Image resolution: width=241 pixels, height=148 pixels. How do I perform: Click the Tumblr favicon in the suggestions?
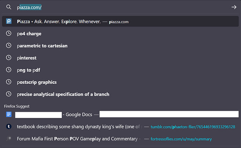click(x=9, y=126)
